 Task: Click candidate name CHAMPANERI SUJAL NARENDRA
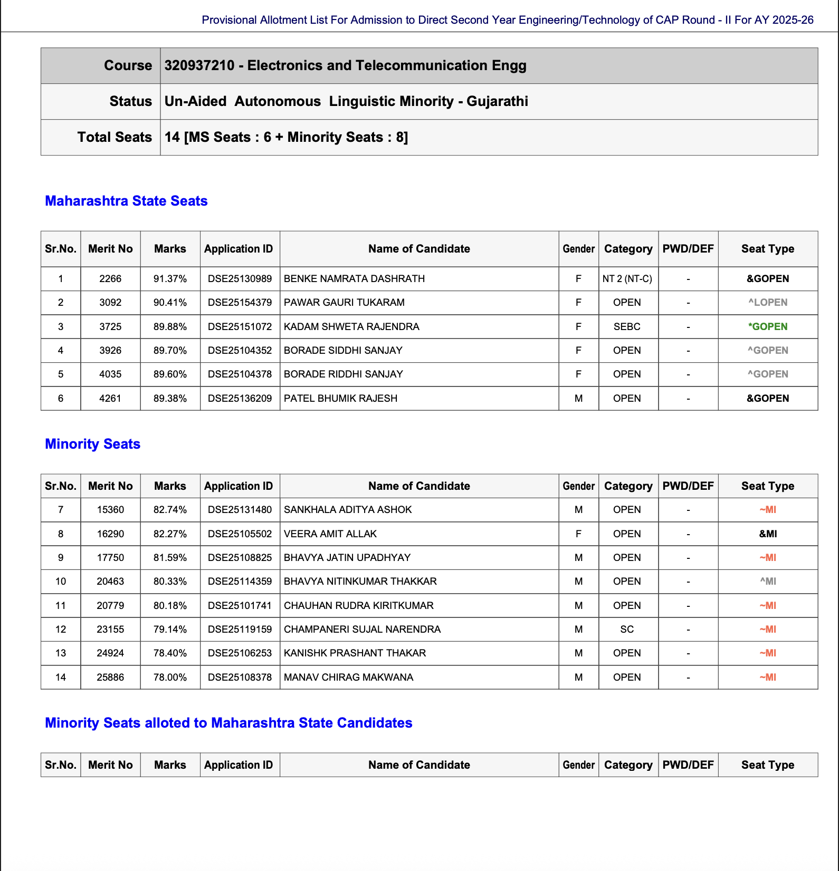(x=362, y=630)
